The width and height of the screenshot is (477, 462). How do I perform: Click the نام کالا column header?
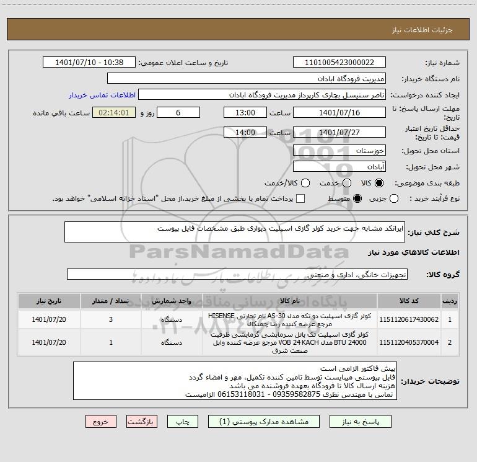tap(290, 301)
